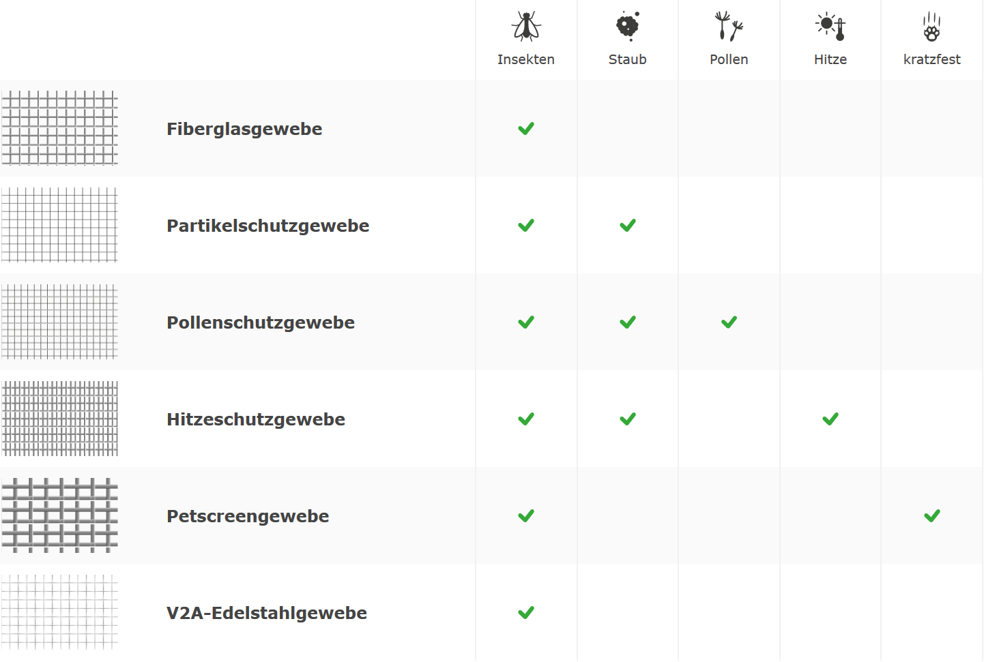This screenshot has height=662, width=984.
Task: Click the kratzfest paw scratch icon
Action: (931, 27)
